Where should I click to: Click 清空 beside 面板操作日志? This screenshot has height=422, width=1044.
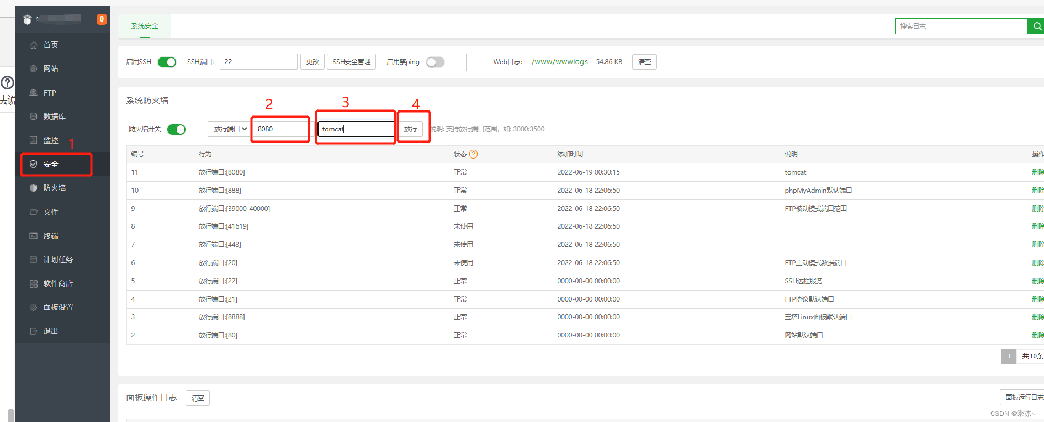pyautogui.click(x=197, y=398)
